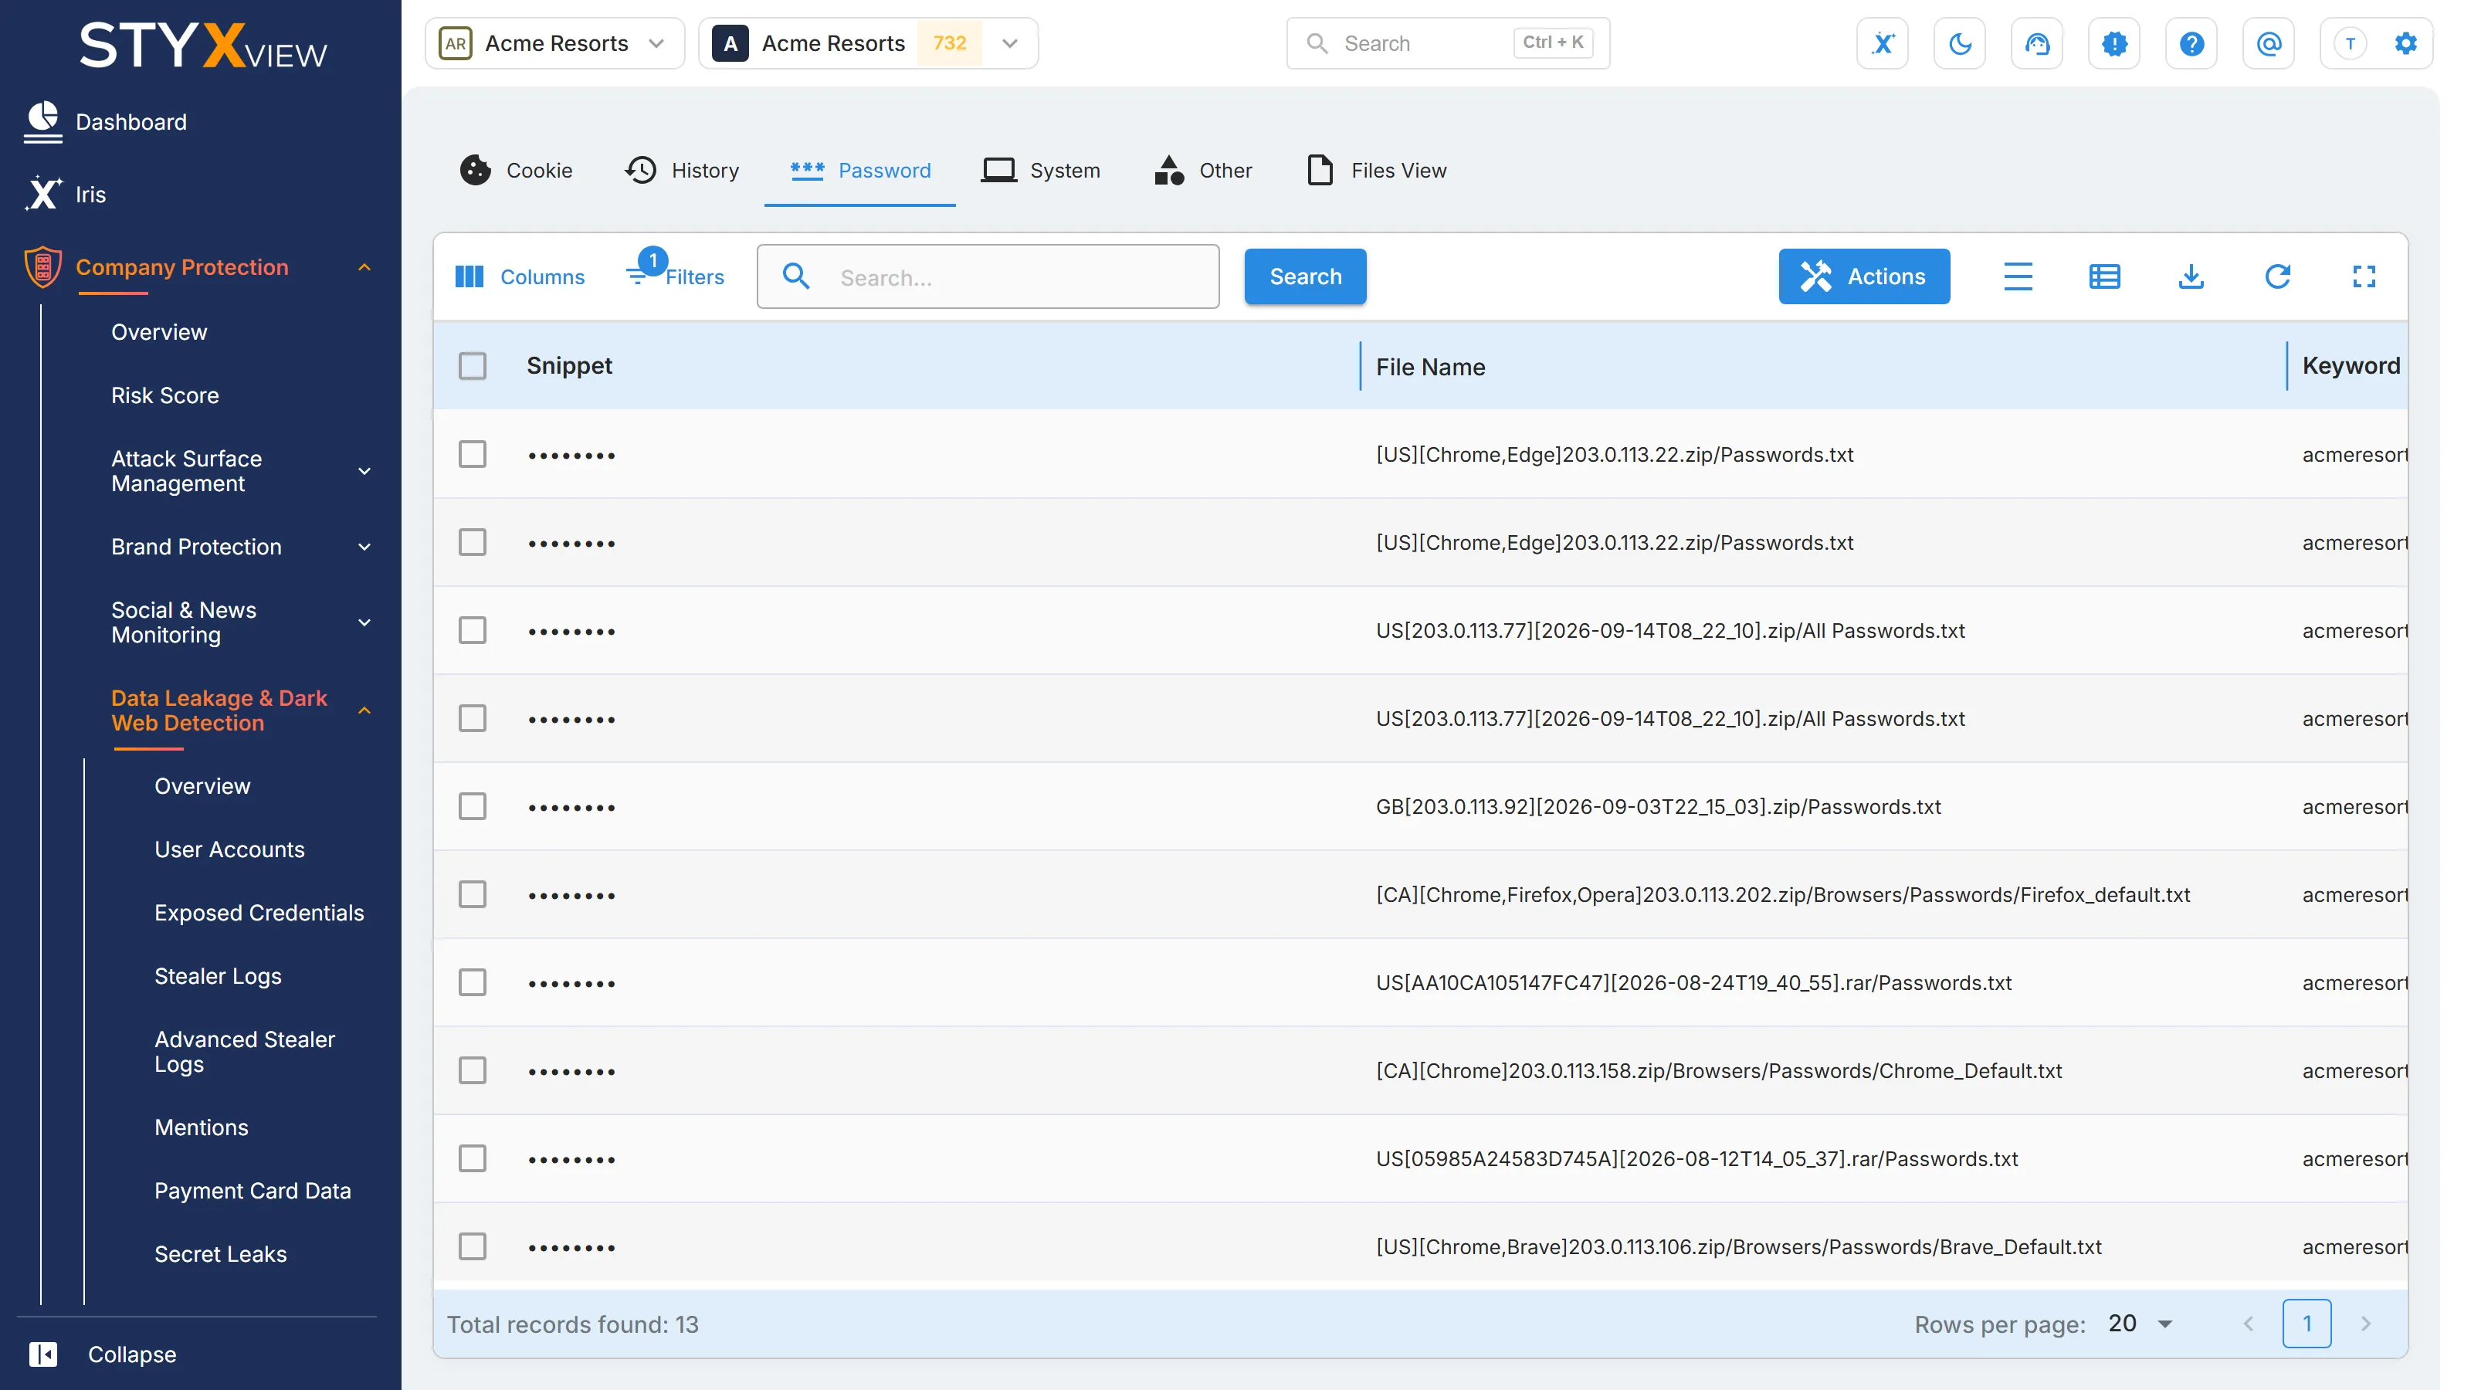The image size is (2471, 1390).
Task: Focus the table Search... input field
Action: click(987, 276)
